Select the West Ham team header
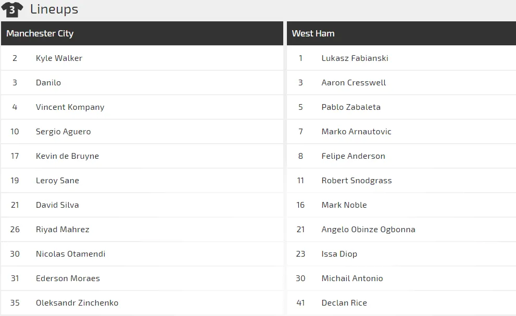Screen dimensions: 516x316 pos(313,33)
